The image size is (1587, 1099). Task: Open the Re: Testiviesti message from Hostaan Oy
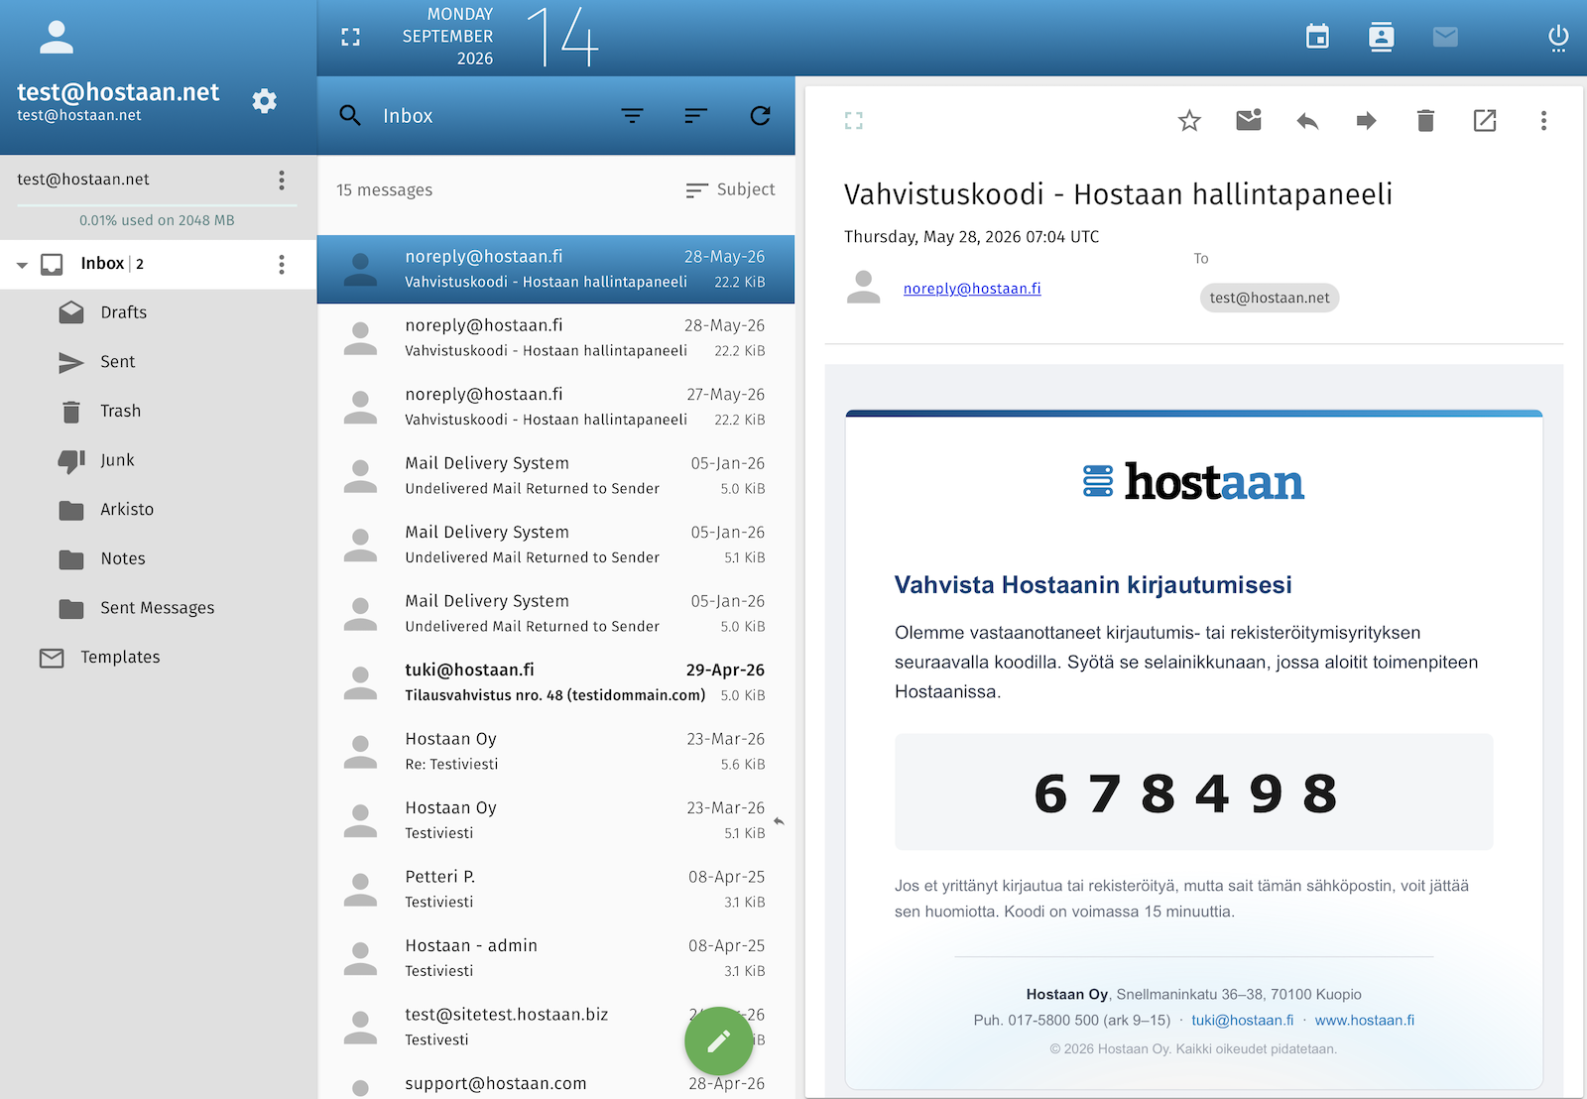click(556, 751)
